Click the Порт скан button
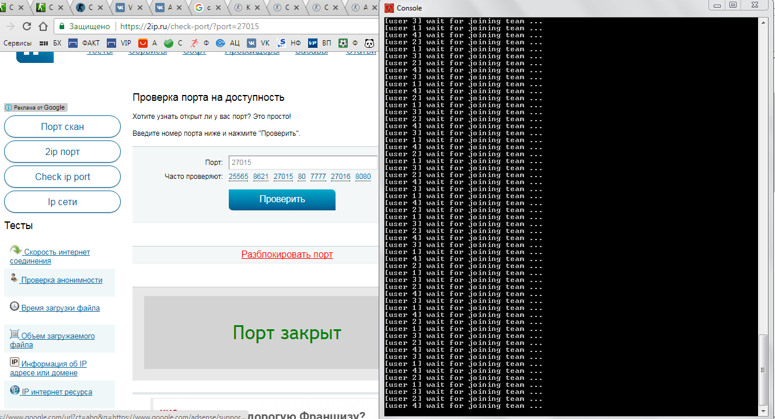The height and width of the screenshot is (419, 775). pyautogui.click(x=62, y=126)
